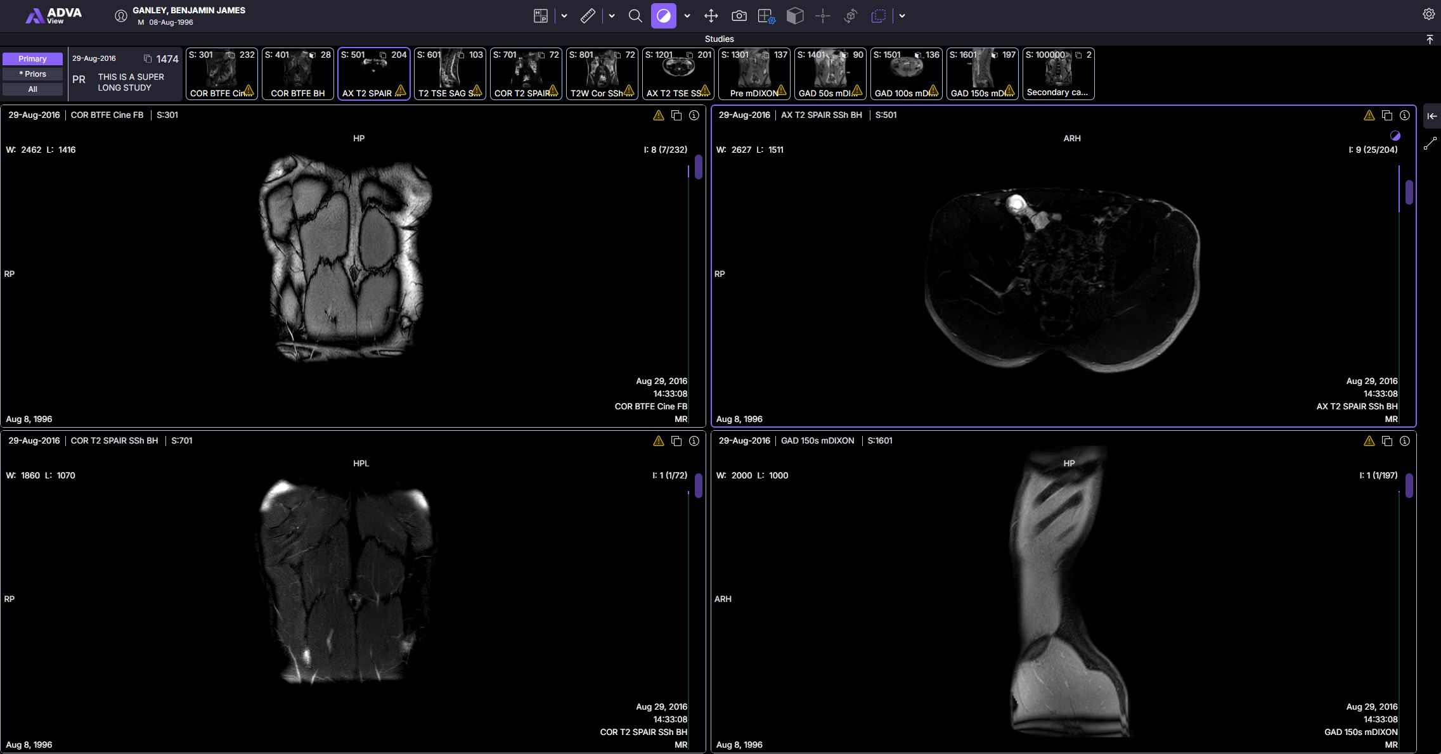
Task: Show info for GAD 150s mDIXON viewport
Action: click(1405, 441)
